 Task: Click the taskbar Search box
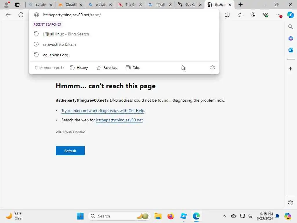click(119, 216)
